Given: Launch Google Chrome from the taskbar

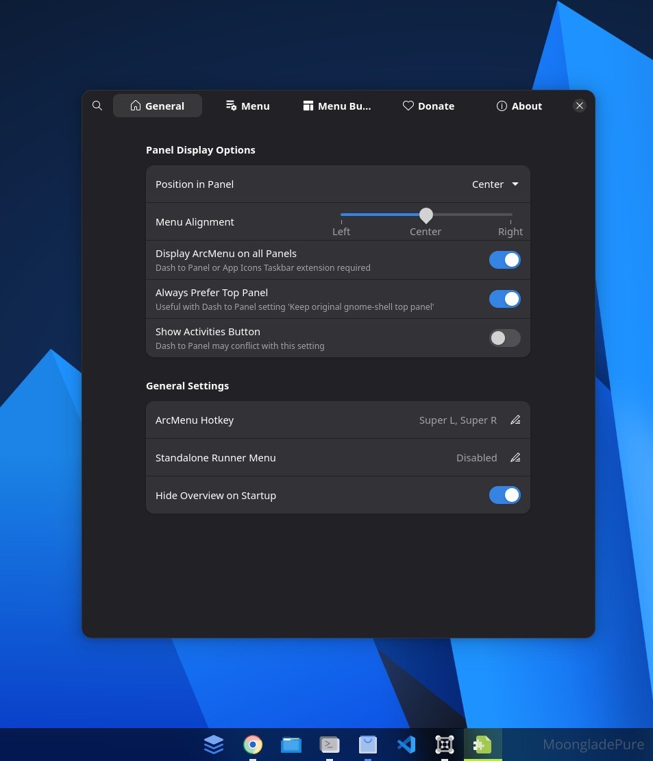Looking at the screenshot, I should pos(252,744).
